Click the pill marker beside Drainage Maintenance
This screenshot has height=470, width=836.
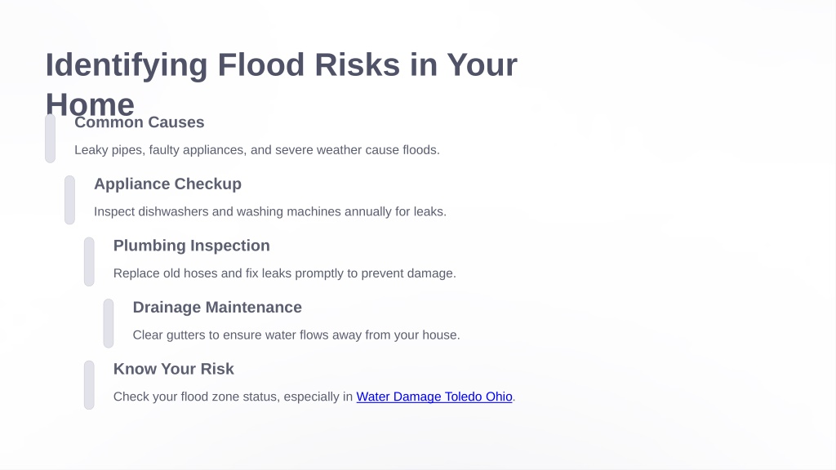click(x=109, y=323)
